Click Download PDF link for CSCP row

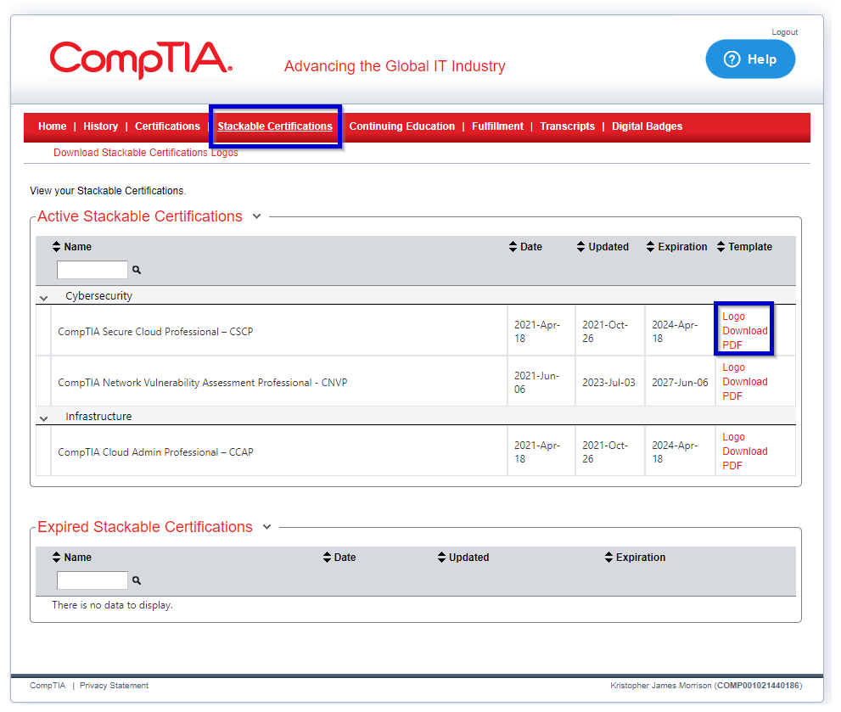tap(744, 338)
